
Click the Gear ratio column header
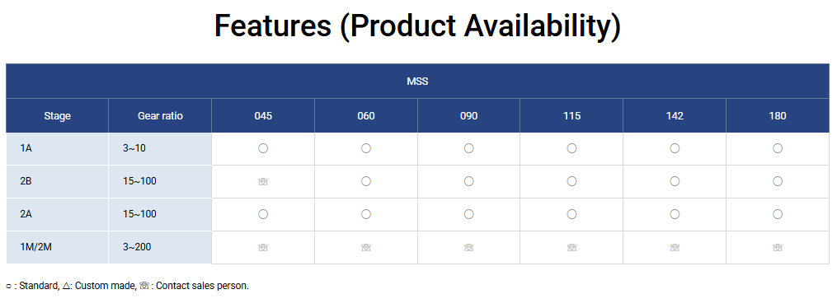pyautogui.click(x=160, y=115)
